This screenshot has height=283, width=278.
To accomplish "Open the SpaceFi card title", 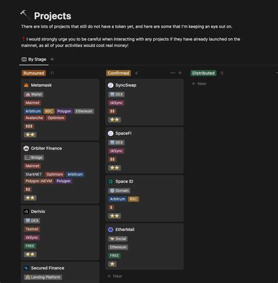I will point(123,134).
